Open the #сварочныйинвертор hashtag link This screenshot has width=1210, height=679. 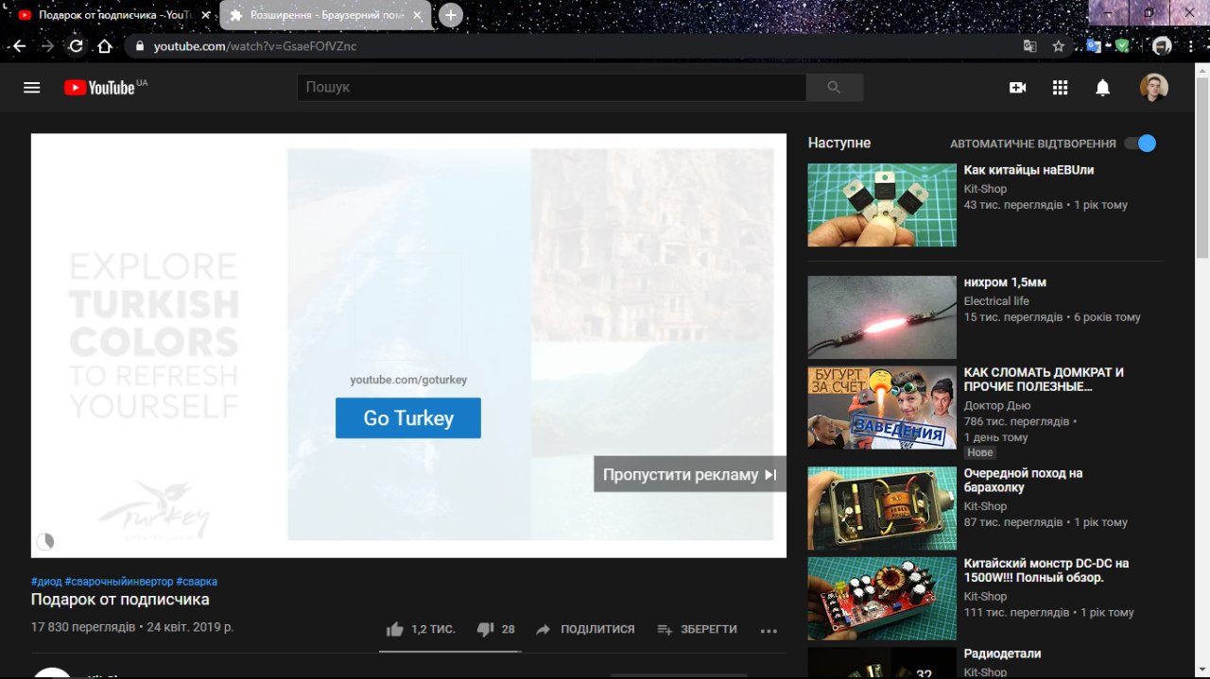(119, 582)
